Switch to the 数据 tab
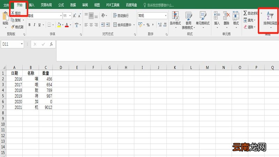 point(73,5)
